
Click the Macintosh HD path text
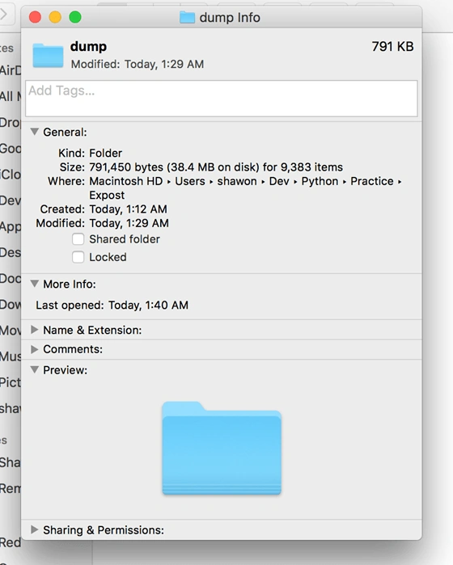tap(126, 181)
